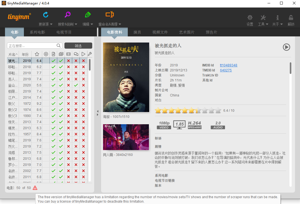Sort by the subtitles speech bubble column
300x204 pixels.
coord(76,54)
